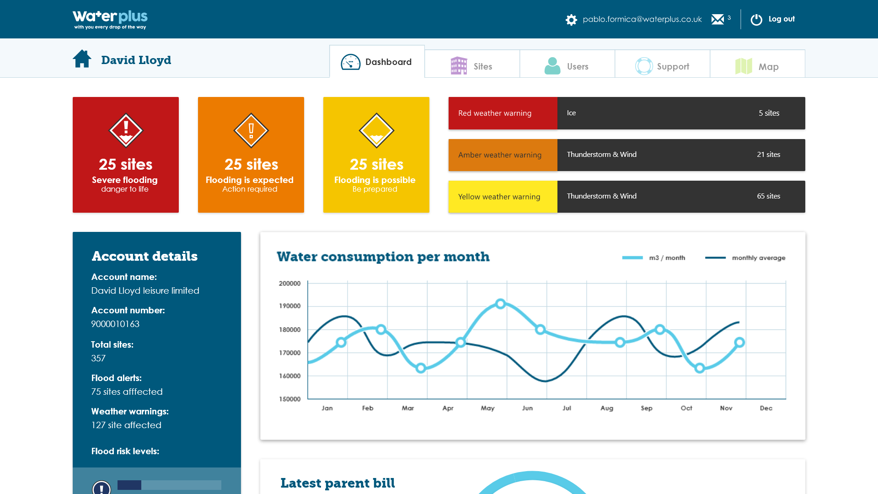This screenshot has height=494, width=878.
Task: Click the 'David Lloyd' page title
Action: tap(136, 60)
